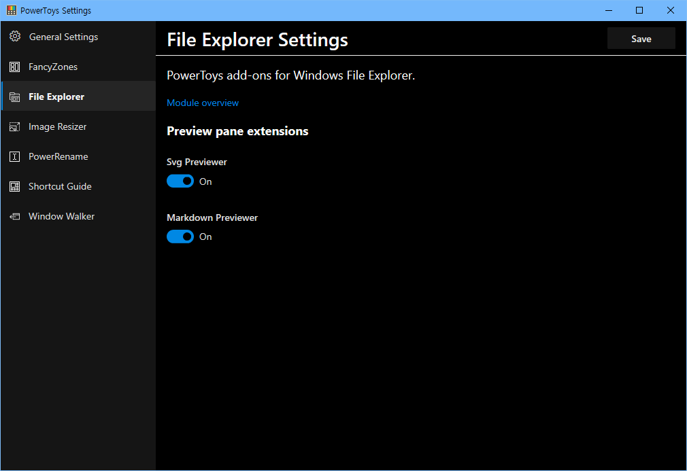
Task: Click the Window Walker icon
Action: click(x=14, y=216)
